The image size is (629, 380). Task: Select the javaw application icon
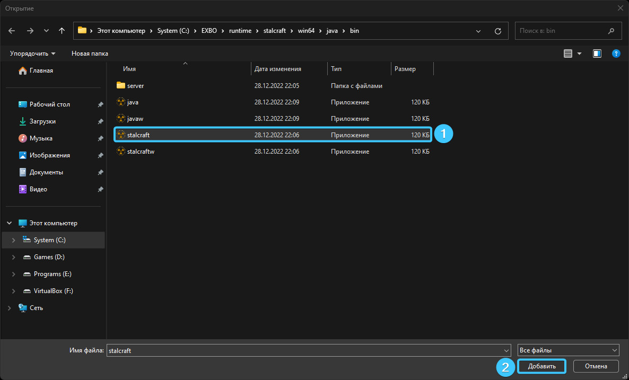click(121, 118)
